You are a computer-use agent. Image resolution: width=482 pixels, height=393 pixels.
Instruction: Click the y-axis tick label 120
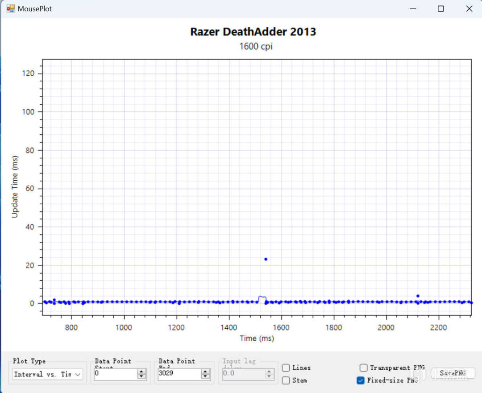coord(28,74)
